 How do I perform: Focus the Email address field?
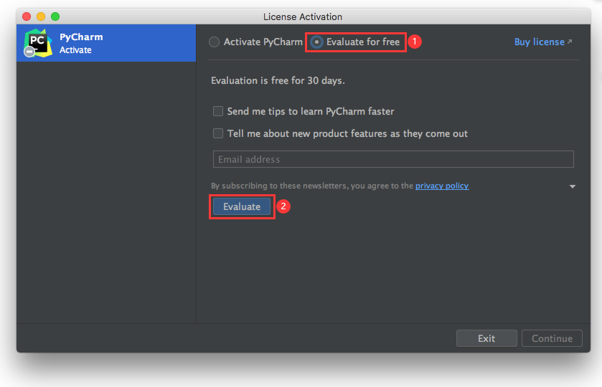pos(393,159)
